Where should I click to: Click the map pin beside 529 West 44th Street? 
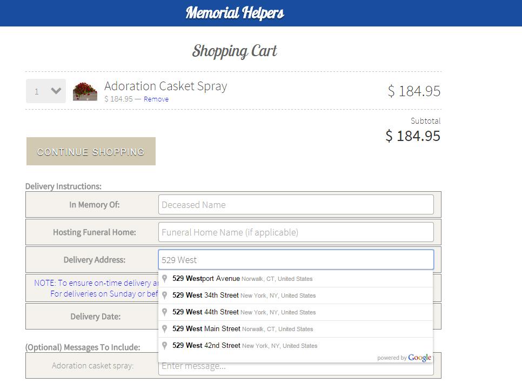tap(164, 312)
